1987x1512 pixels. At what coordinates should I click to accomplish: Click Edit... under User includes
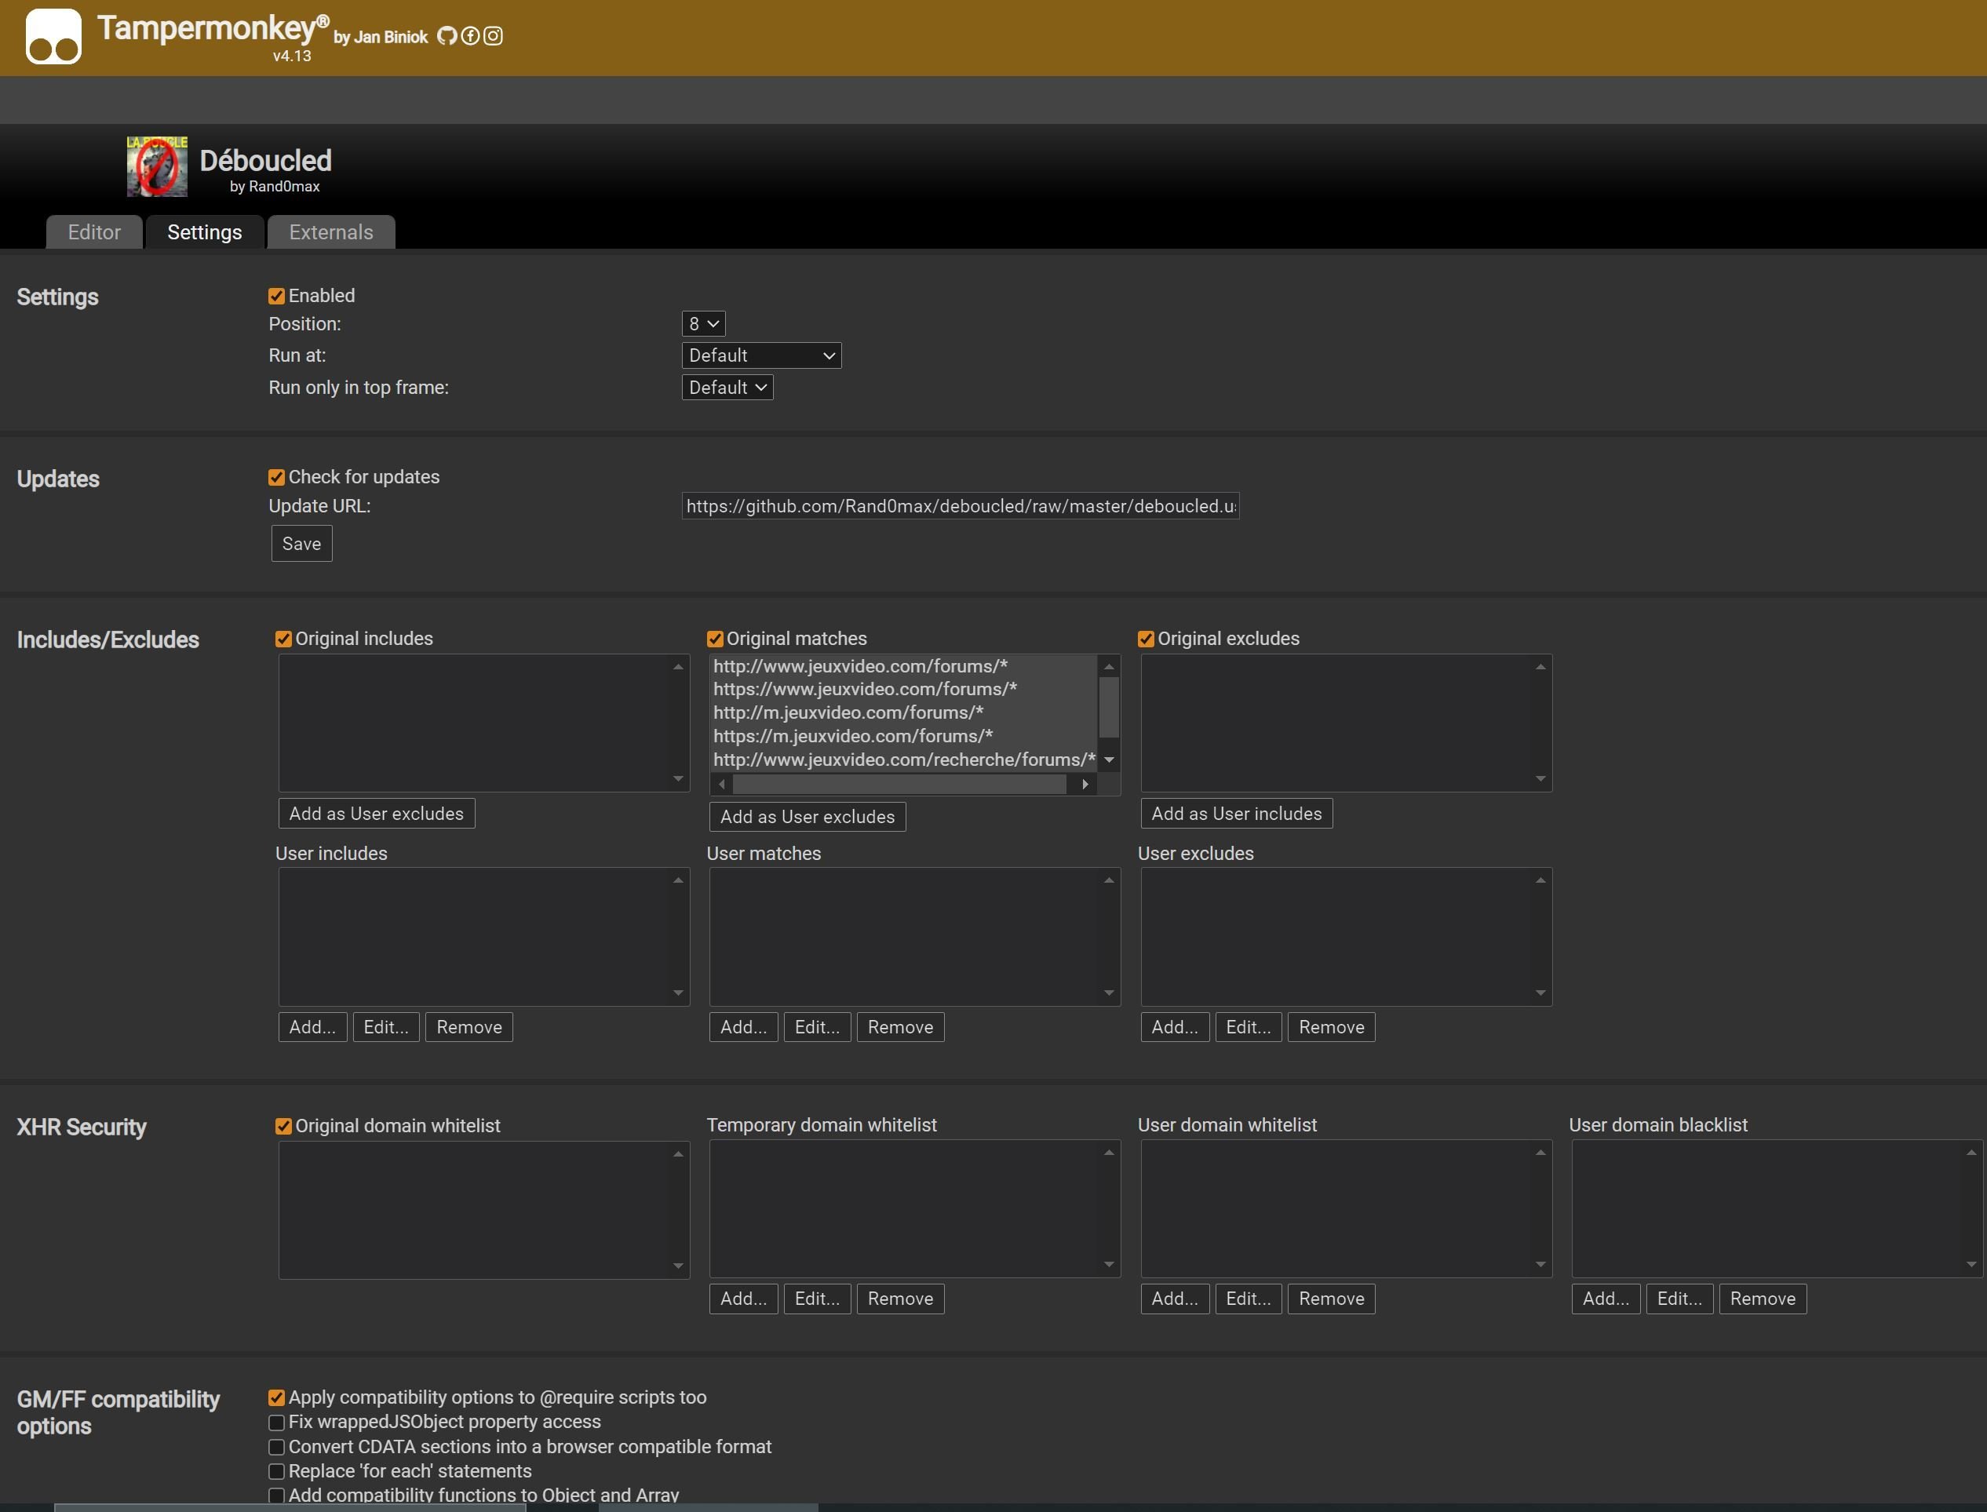(386, 1028)
